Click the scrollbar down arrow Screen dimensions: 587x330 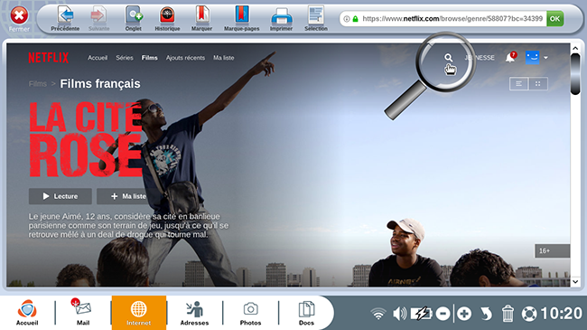[x=575, y=281]
